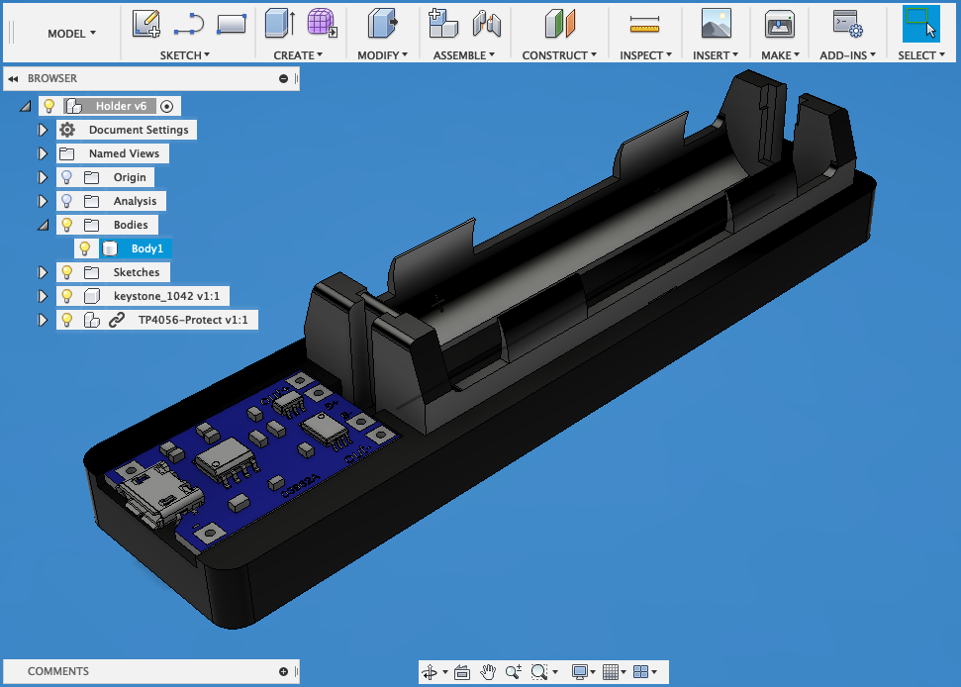The height and width of the screenshot is (687, 961).
Task: Select the Measure tool under Inspect
Action: [x=644, y=23]
